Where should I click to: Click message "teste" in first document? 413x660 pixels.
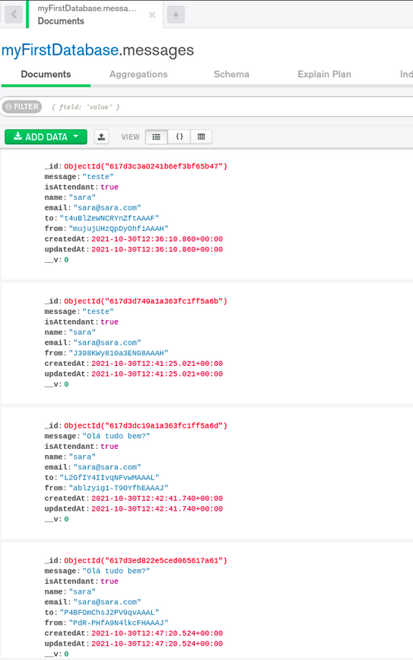pos(98,177)
